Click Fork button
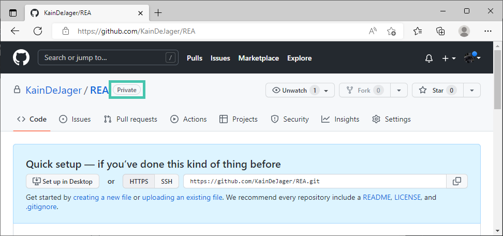This screenshot has height=236, width=503. click(x=365, y=91)
